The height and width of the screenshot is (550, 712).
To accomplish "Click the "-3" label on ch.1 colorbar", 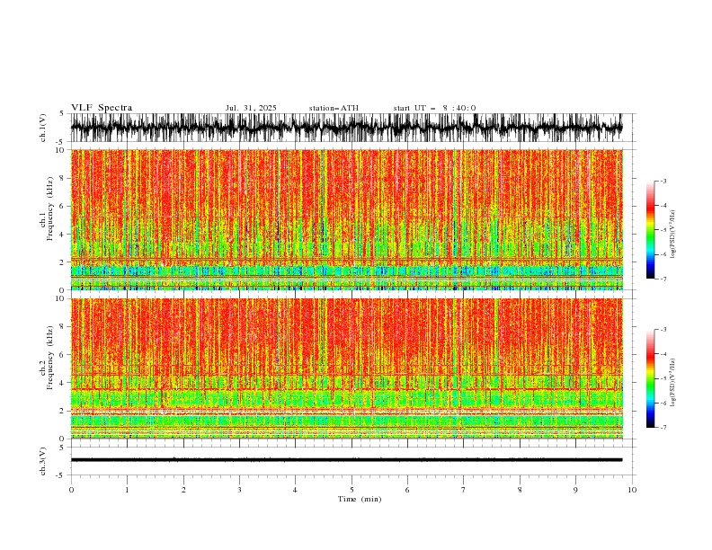I will pos(663,181).
